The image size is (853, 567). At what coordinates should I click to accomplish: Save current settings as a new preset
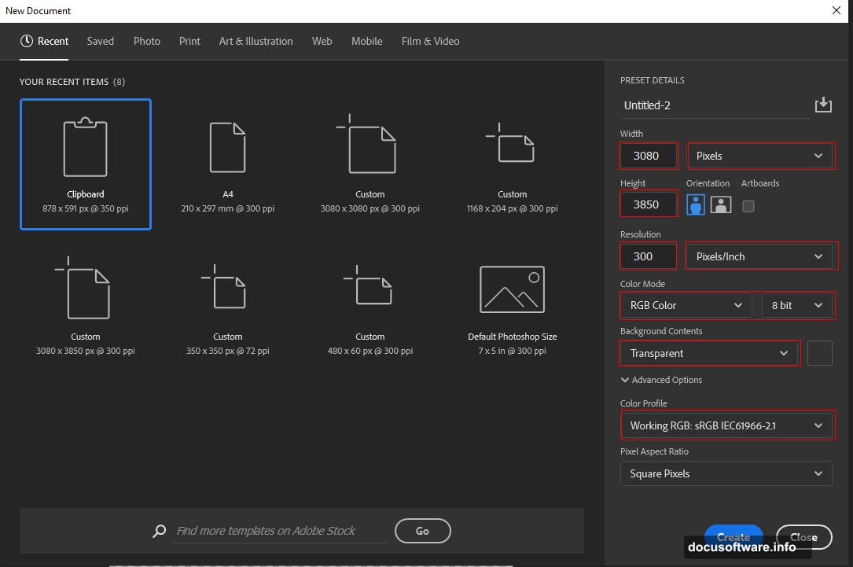coord(823,104)
